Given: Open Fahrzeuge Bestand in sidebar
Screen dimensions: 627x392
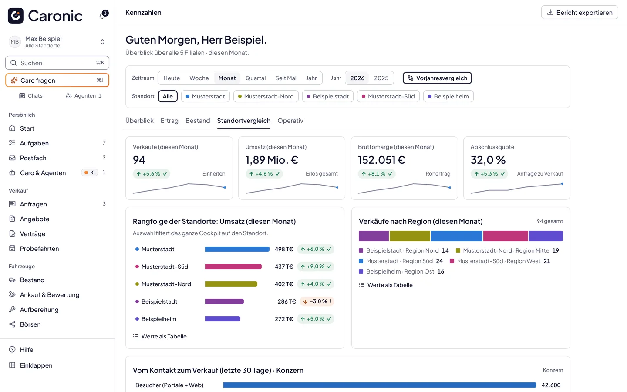Looking at the screenshot, I should tap(57, 280).
